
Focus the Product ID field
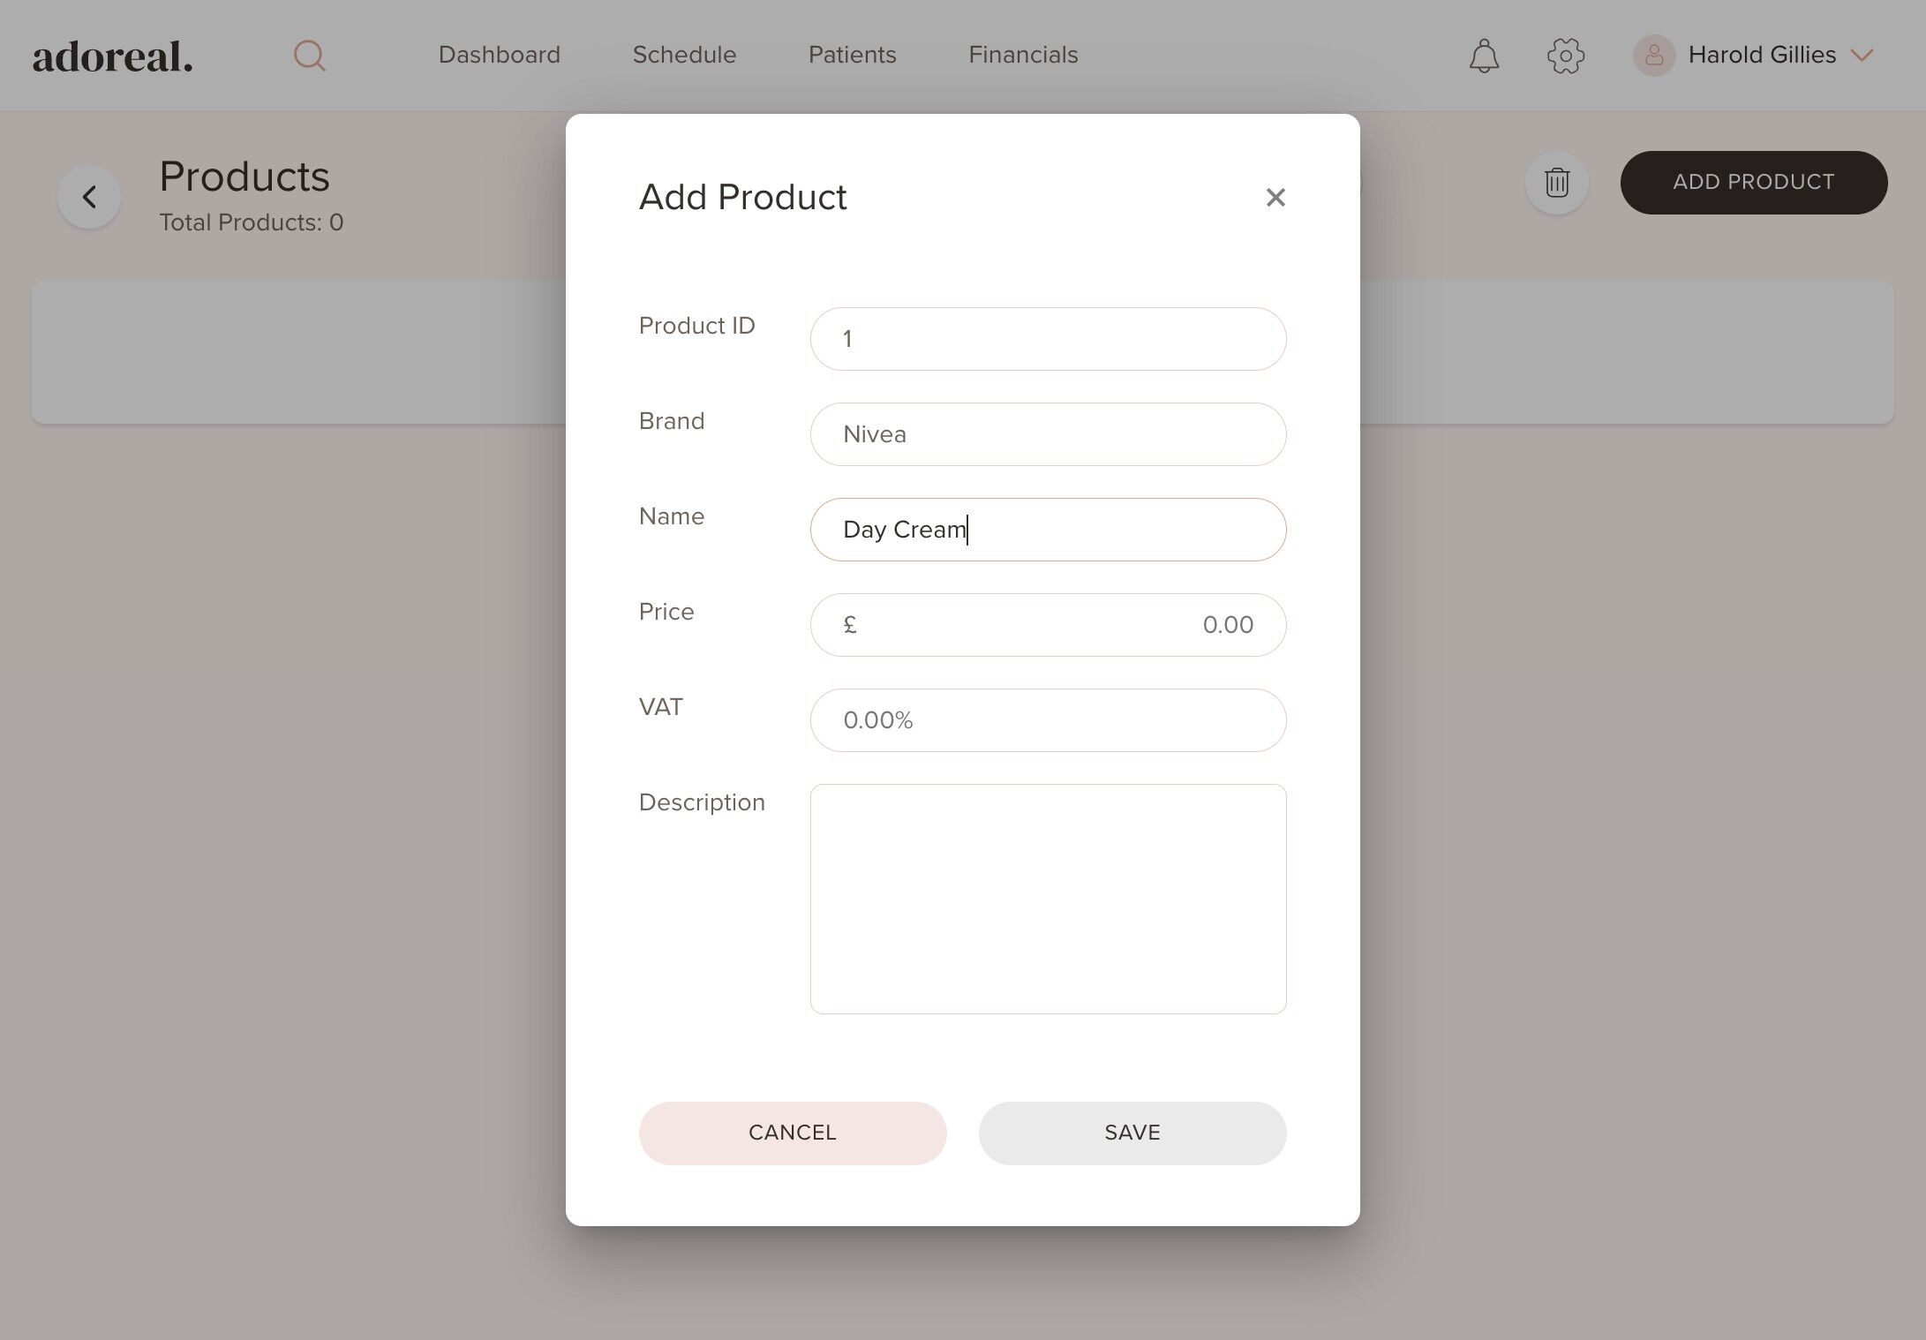pyautogui.click(x=1048, y=339)
